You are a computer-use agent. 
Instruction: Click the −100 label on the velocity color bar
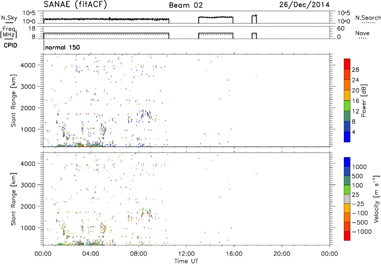pyautogui.click(x=360, y=213)
